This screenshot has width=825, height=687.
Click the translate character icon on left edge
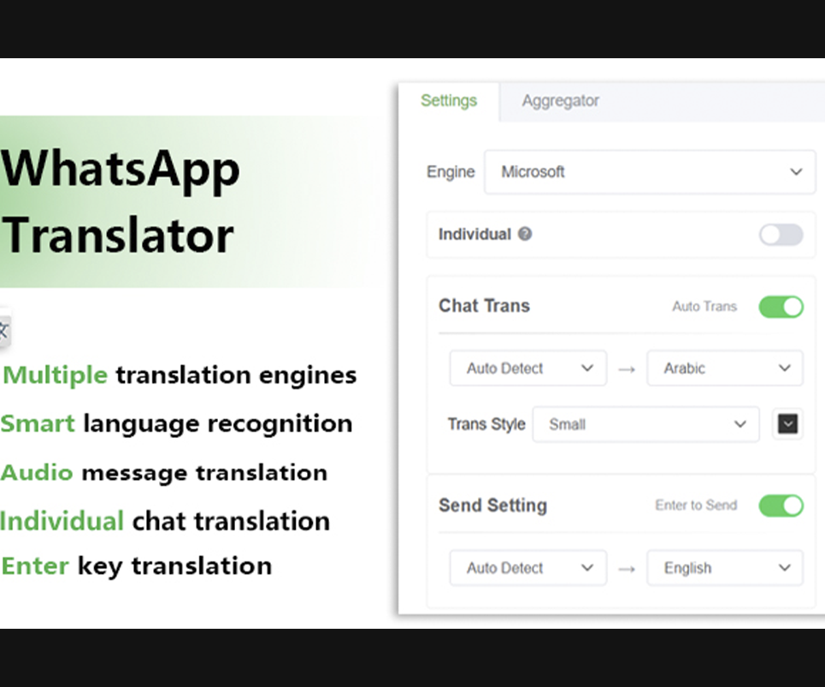tap(3, 330)
